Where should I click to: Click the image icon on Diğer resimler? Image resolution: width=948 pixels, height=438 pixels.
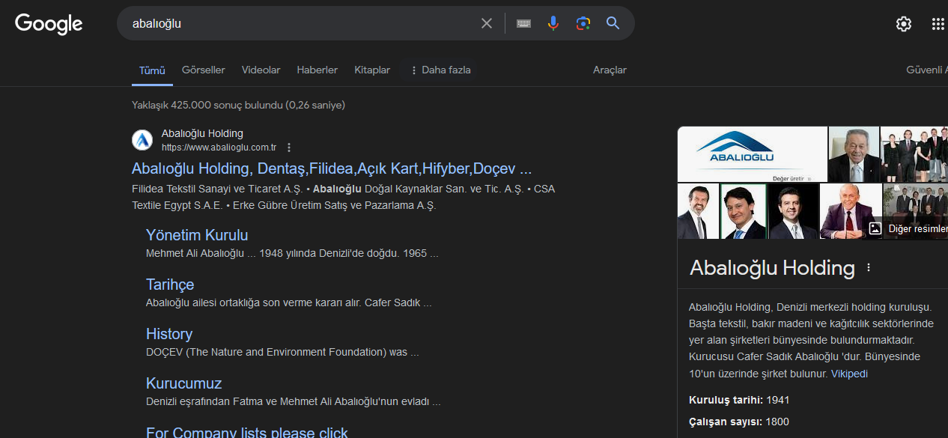pos(875,228)
